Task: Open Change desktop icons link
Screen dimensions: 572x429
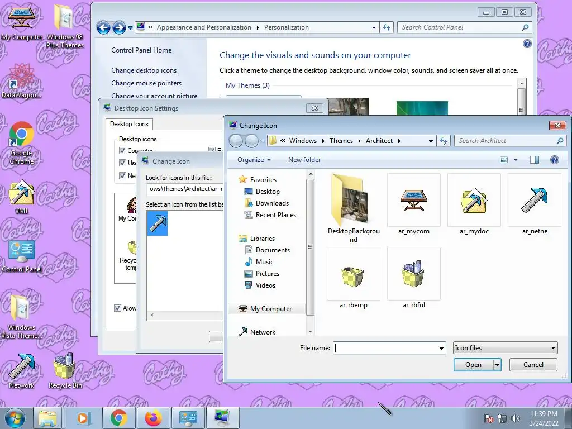Action: tap(144, 70)
